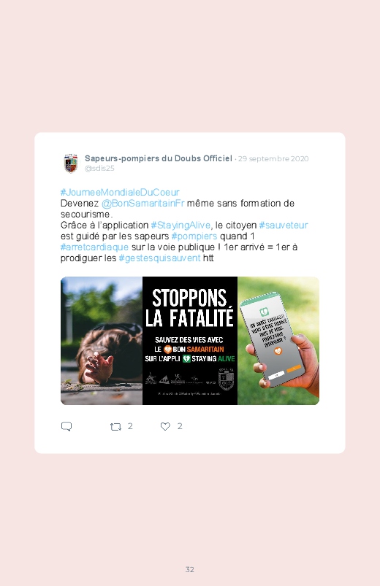The width and height of the screenshot is (380, 586).
Task: Open the Stoppons la fatalité image
Action: 190,341
